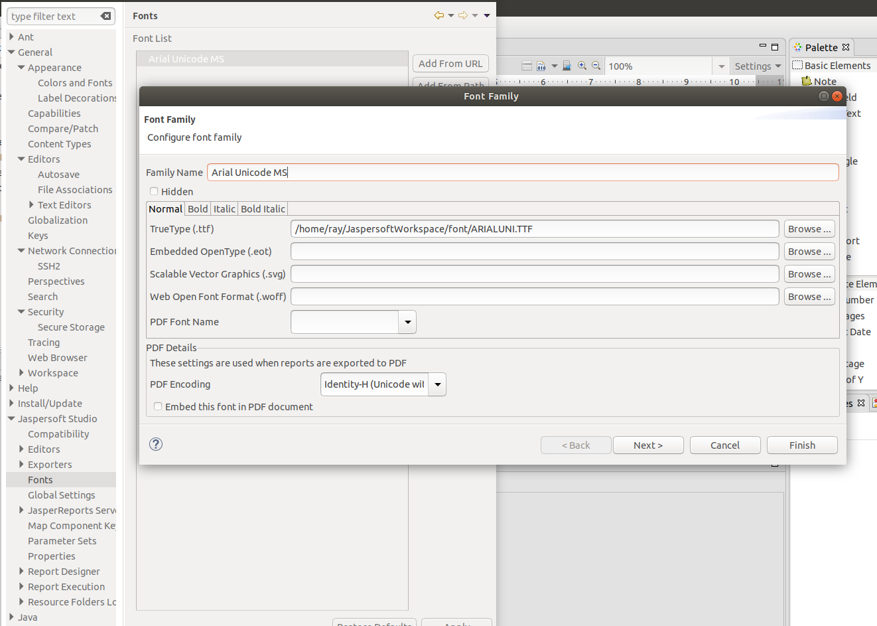This screenshot has height=626, width=877.
Task: Click Add From URL button
Action: click(450, 63)
